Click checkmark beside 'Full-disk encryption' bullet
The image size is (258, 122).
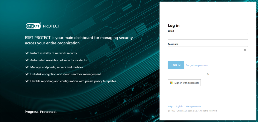(x=27, y=74)
